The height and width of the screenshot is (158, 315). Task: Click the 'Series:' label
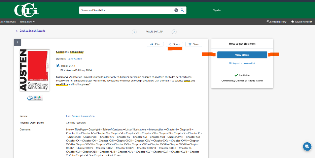[24, 116]
